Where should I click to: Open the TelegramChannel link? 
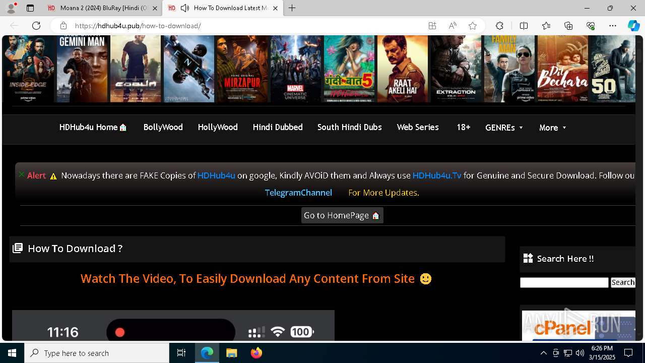pos(298,193)
